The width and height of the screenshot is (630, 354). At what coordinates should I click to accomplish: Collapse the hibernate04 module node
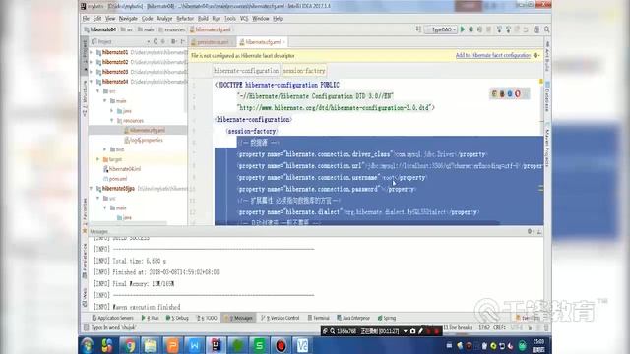[x=92, y=82]
